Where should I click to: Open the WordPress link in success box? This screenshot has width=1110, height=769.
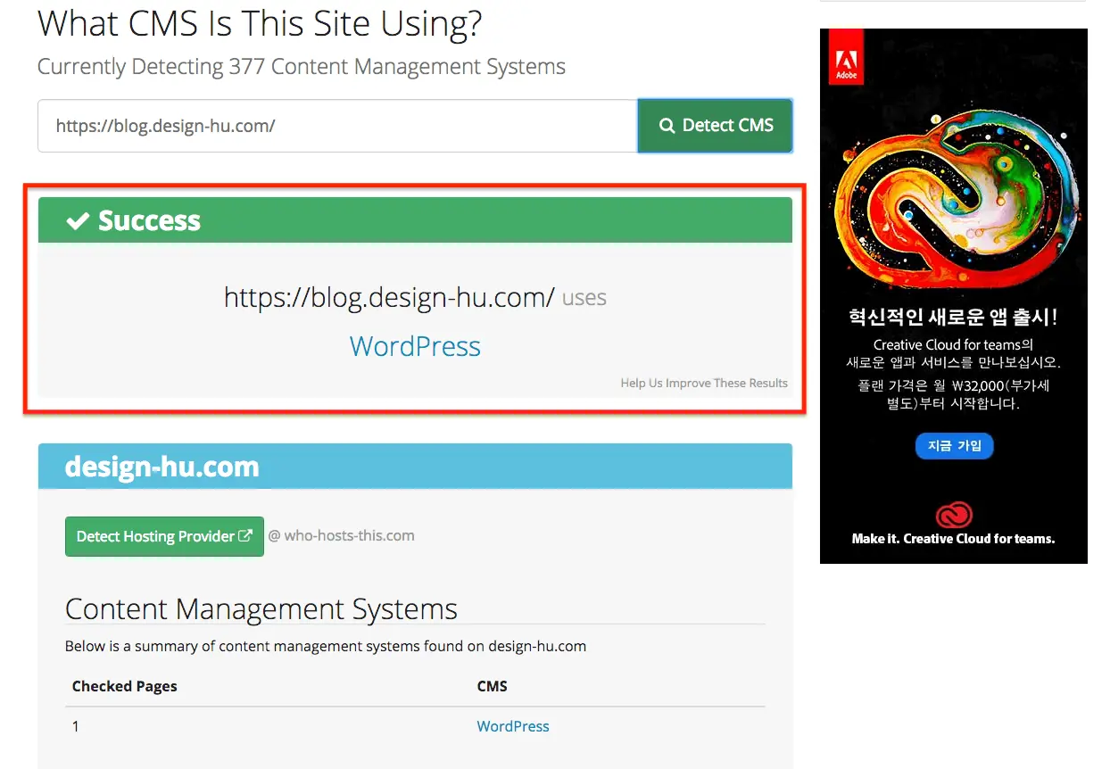[x=415, y=346]
